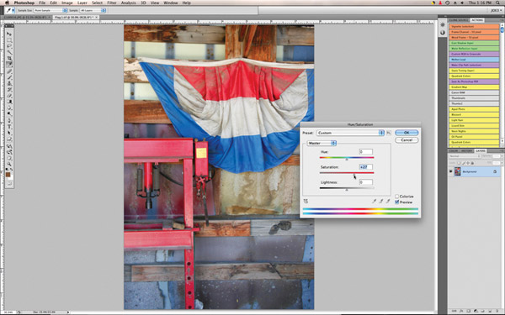Click the Lightness value field

coord(365,182)
